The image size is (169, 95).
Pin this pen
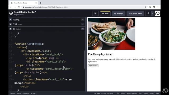point(148,13)
